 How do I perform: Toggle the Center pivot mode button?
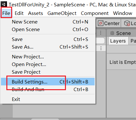(109, 23)
